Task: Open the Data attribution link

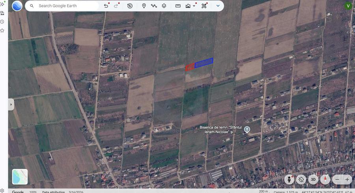Action: click(x=53, y=192)
